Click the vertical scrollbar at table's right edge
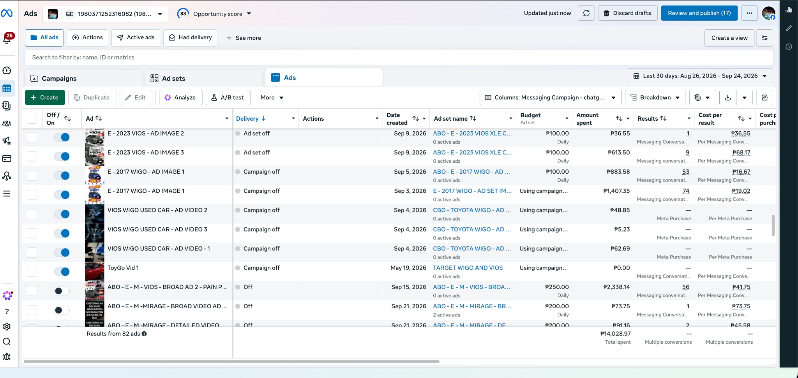Viewport: 798px width, 378px height. pos(773,225)
